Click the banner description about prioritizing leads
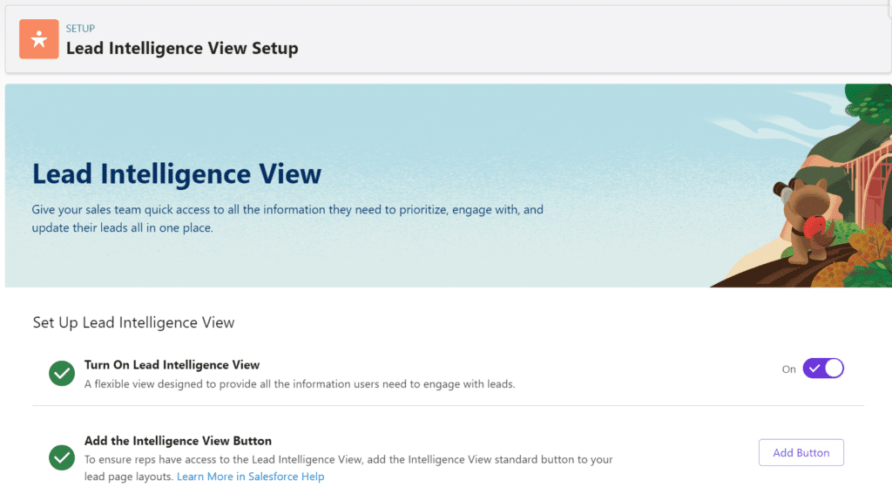This screenshot has width=892, height=494. (287, 219)
